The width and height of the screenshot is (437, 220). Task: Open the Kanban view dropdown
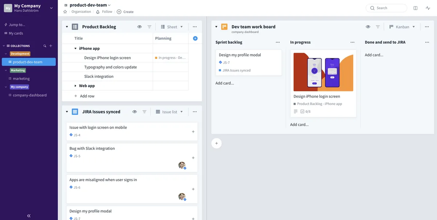(402, 27)
